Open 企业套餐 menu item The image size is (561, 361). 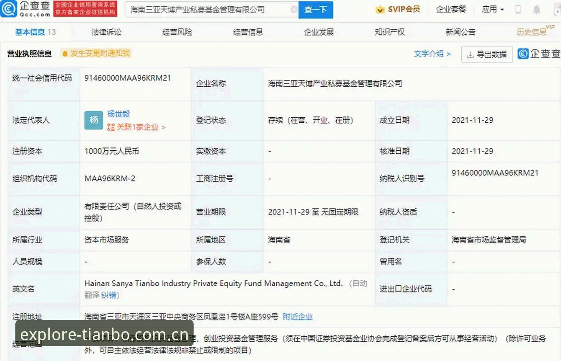451,9
